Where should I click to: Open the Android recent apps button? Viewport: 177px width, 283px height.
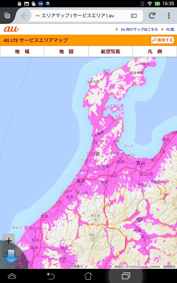coord(126,276)
